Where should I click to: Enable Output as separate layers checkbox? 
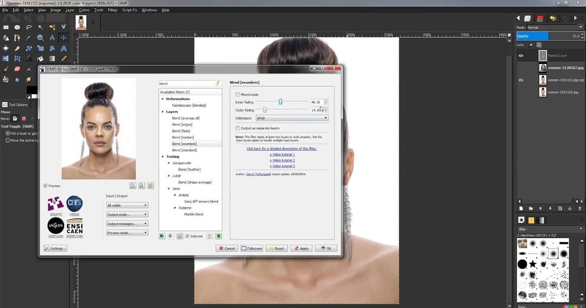pos(238,128)
